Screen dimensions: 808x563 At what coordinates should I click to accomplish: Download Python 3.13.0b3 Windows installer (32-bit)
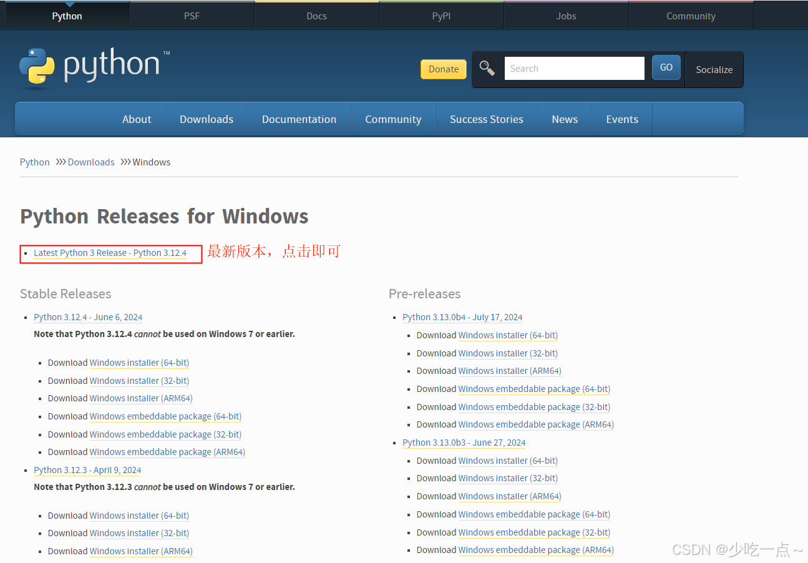(508, 478)
